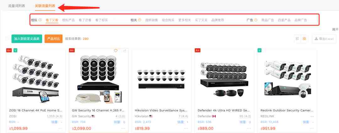339x133 pixels.
Task: Open help icon beside 相似 label
Action: tap(40, 20)
